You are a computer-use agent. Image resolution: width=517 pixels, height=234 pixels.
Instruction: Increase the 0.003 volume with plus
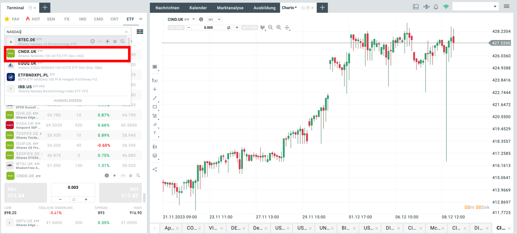pyautogui.click(x=86, y=199)
